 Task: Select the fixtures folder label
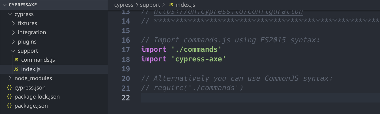coord(28,23)
